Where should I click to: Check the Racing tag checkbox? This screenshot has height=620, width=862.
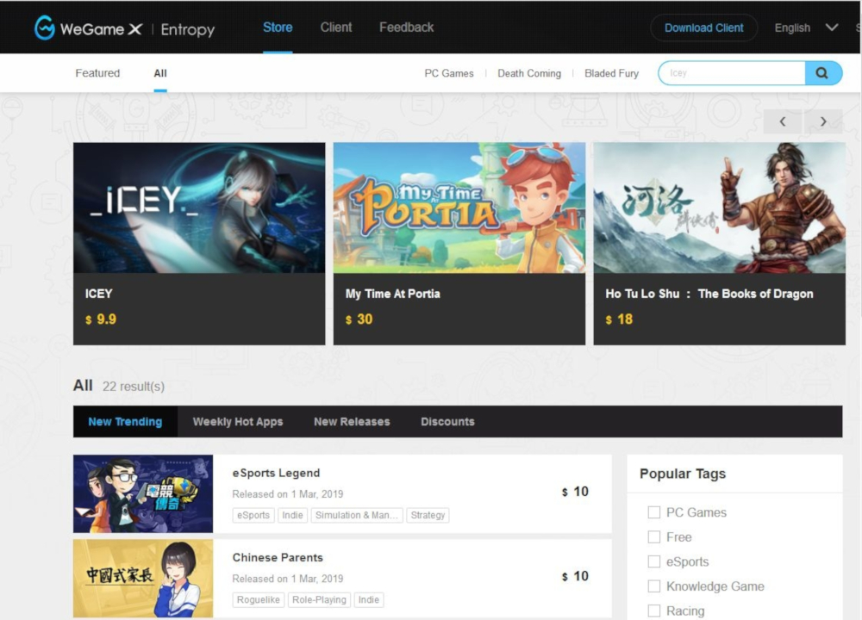click(x=654, y=611)
